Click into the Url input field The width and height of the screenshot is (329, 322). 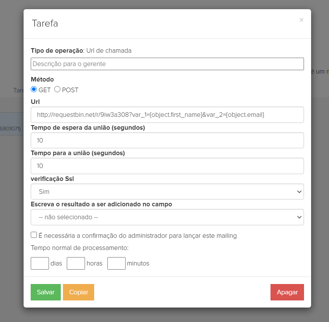pyautogui.click(x=167, y=115)
